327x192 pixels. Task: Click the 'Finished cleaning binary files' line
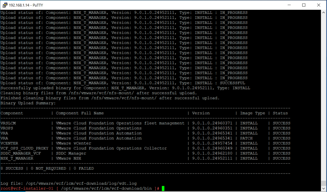click(x=110, y=98)
